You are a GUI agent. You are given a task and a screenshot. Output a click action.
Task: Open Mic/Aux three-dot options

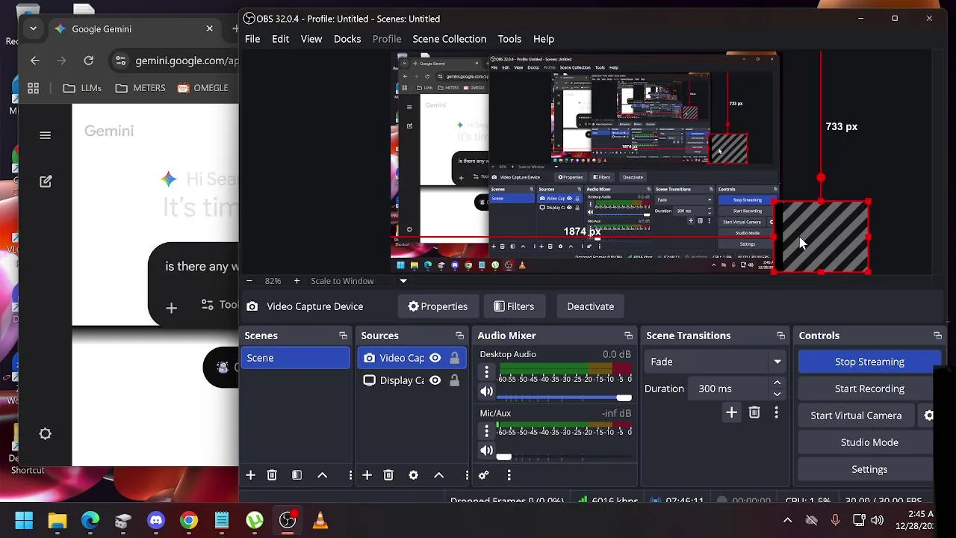coord(486,430)
